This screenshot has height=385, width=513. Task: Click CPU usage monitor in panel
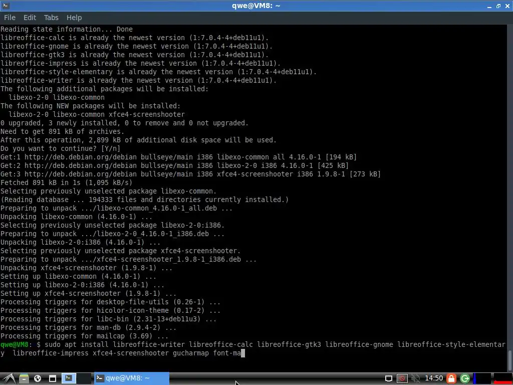click(x=482, y=378)
